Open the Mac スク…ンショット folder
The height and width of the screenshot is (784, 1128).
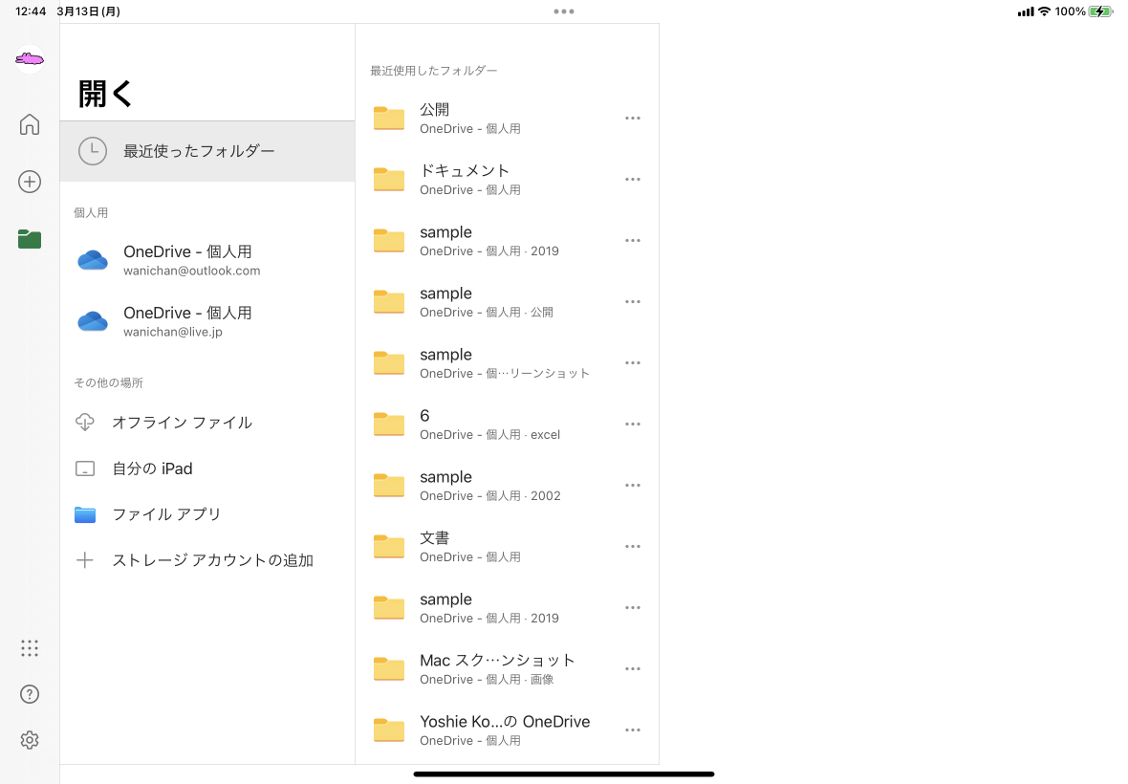coord(497,668)
